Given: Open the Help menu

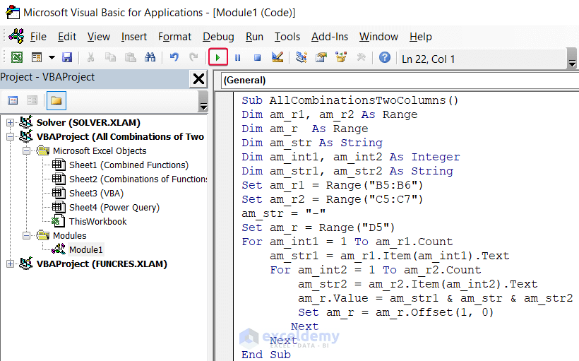Looking at the screenshot, I should pyautogui.click(x=421, y=37).
